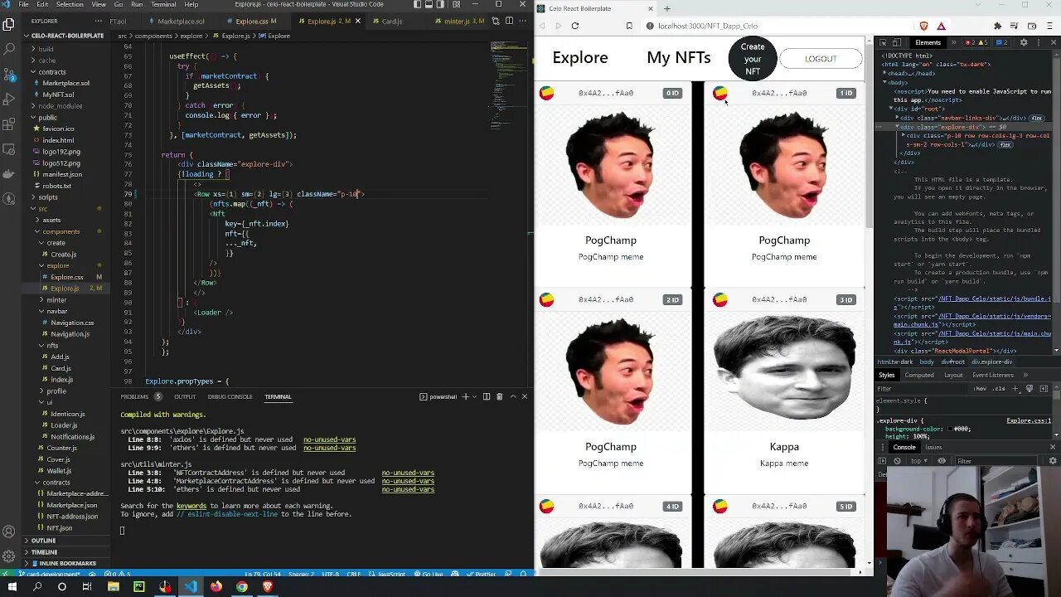Viewport: 1061px width, 597px height.
Task: Open Accounts icon in VS Code
Action: click(9, 531)
